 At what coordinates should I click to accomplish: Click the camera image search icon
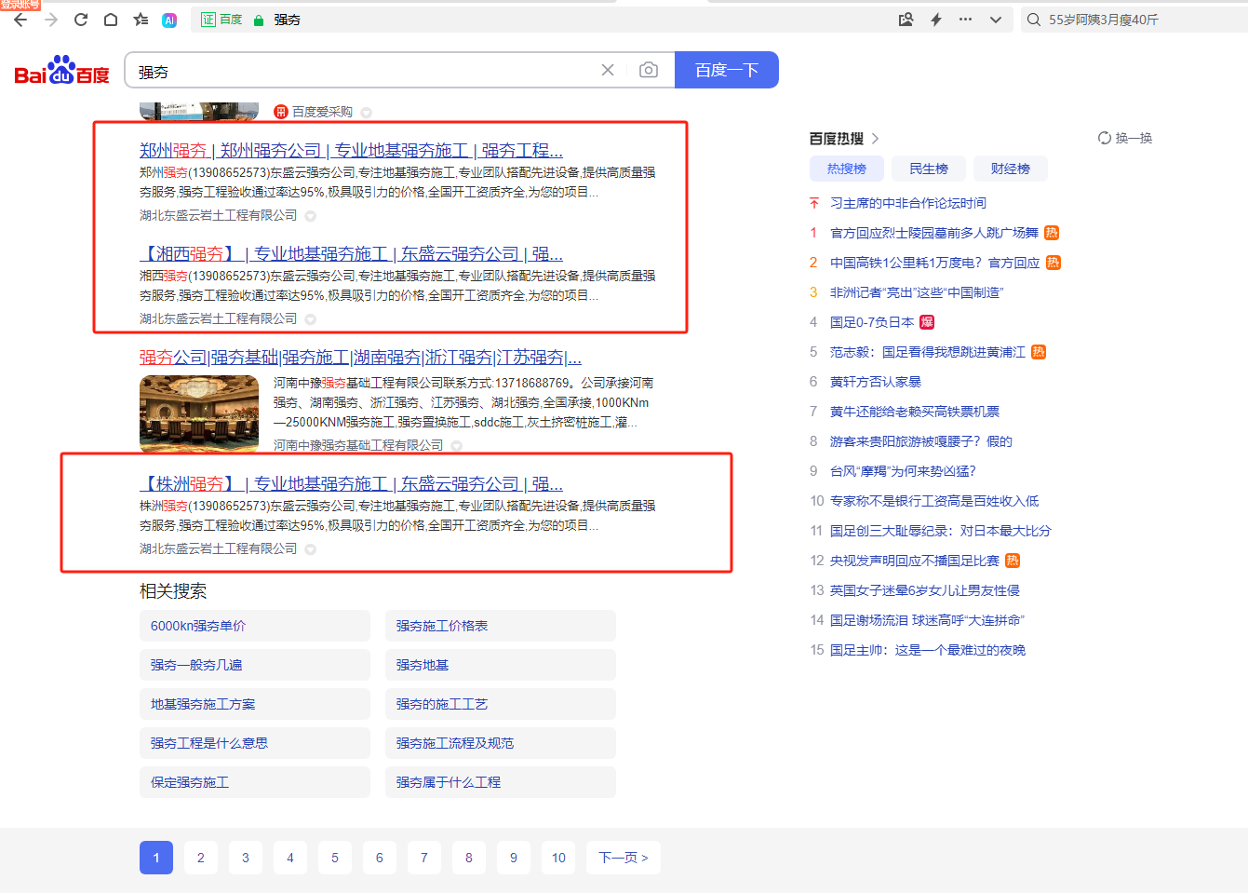coord(649,70)
